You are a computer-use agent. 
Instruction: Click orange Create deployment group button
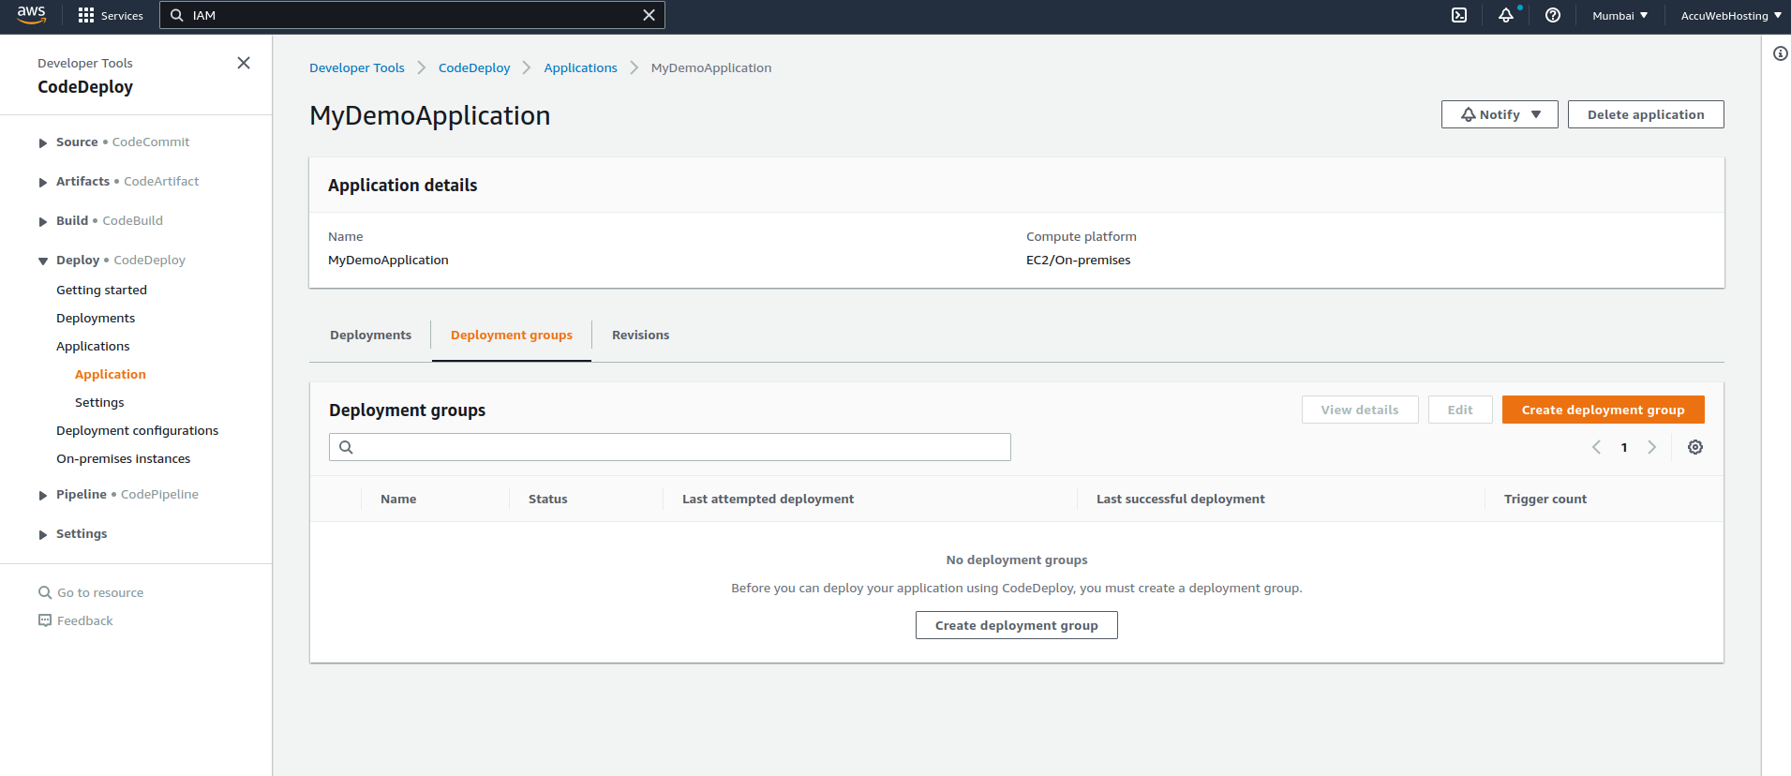pos(1603,410)
